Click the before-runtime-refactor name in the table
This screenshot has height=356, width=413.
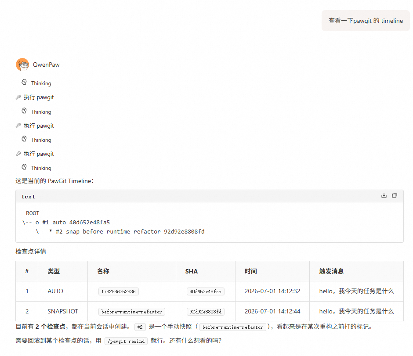coord(132,312)
